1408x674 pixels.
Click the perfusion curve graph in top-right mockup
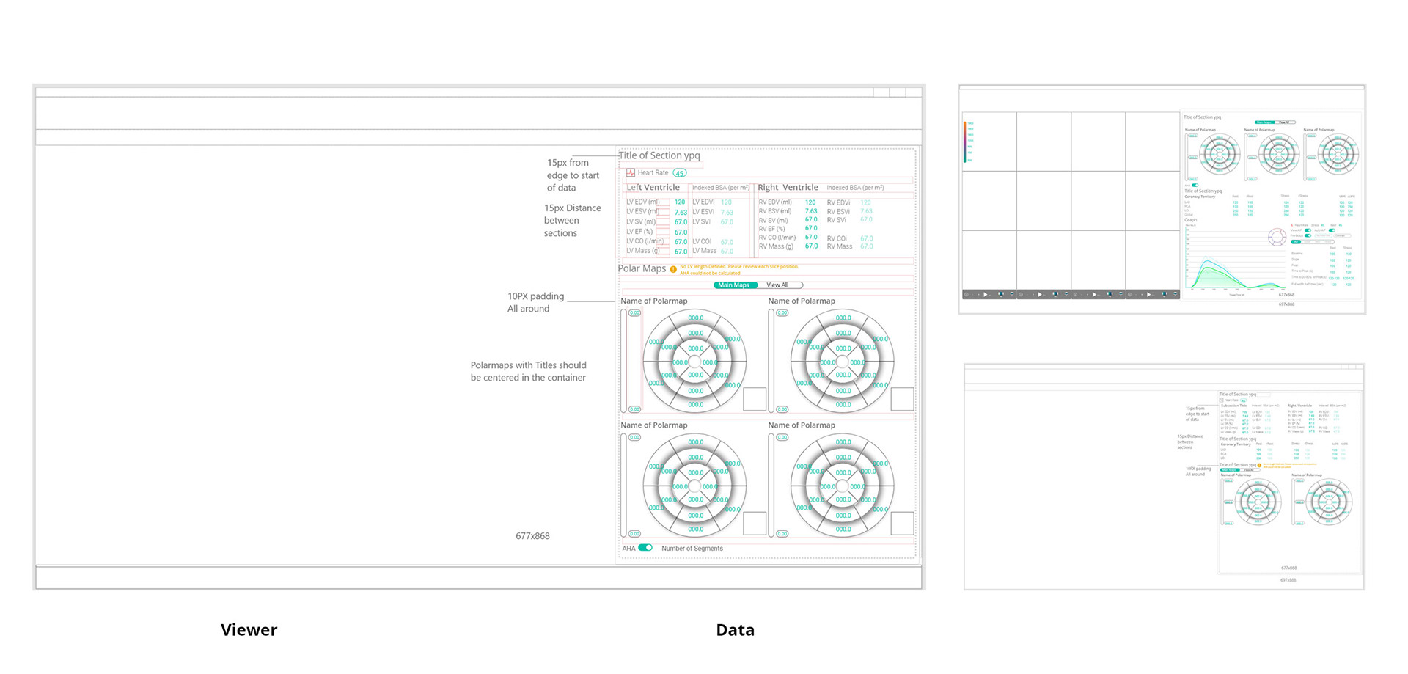(x=1236, y=258)
